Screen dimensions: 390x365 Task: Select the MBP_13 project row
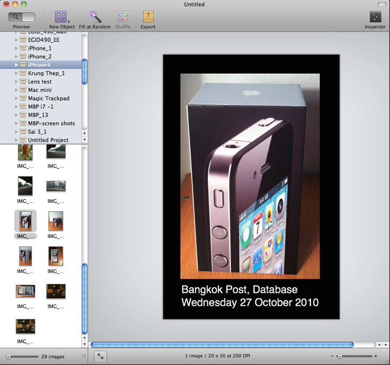(41, 115)
